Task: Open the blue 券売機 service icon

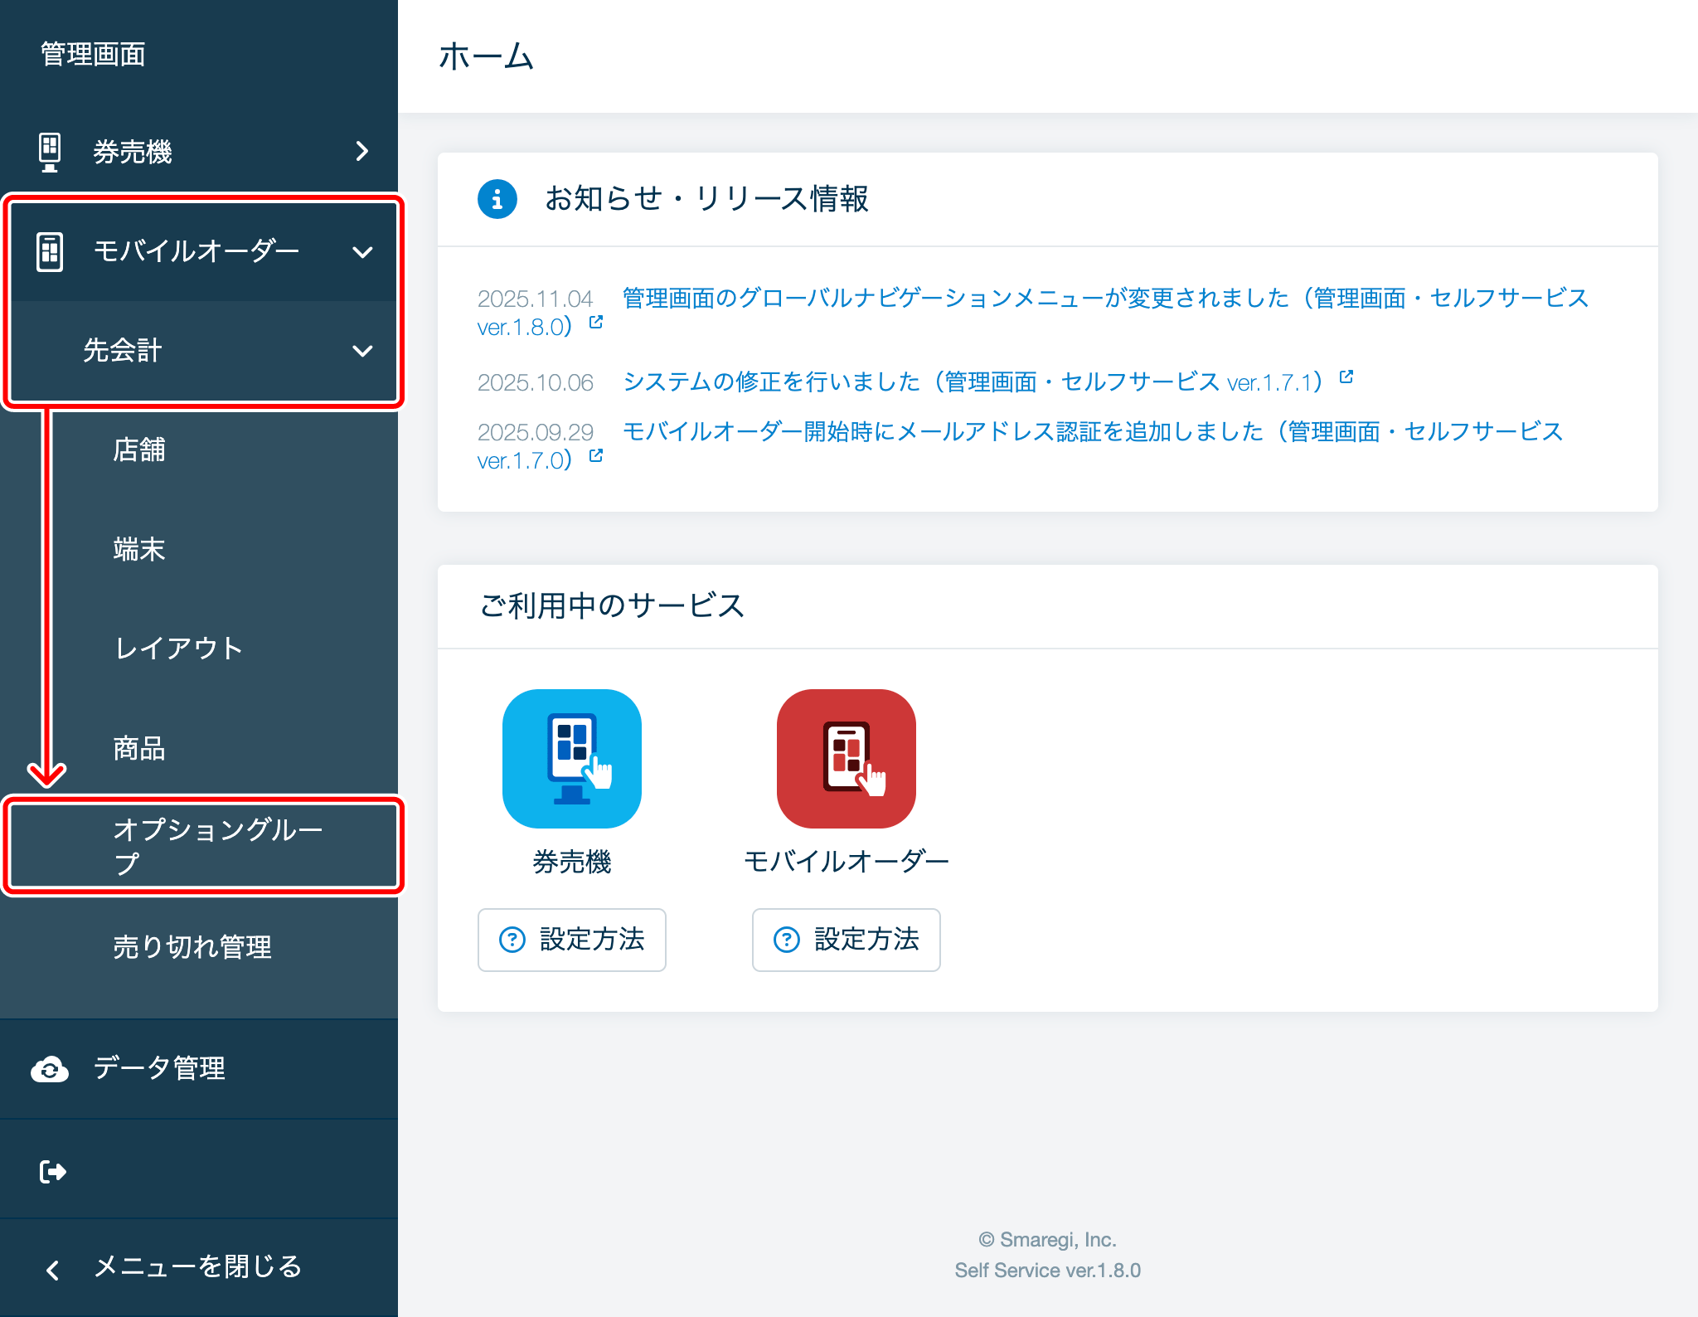Action: click(x=571, y=757)
